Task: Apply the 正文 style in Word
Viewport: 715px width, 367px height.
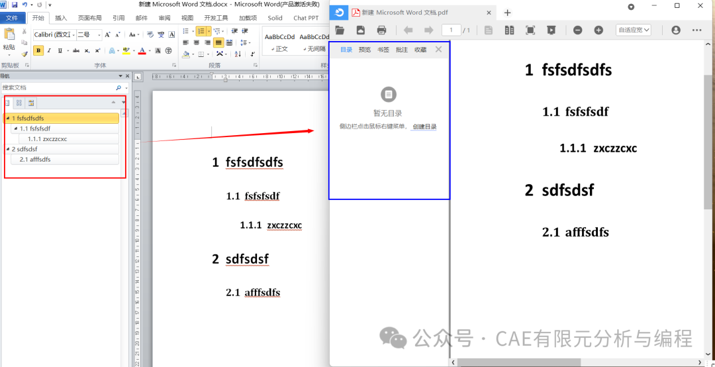Action: 279,42
